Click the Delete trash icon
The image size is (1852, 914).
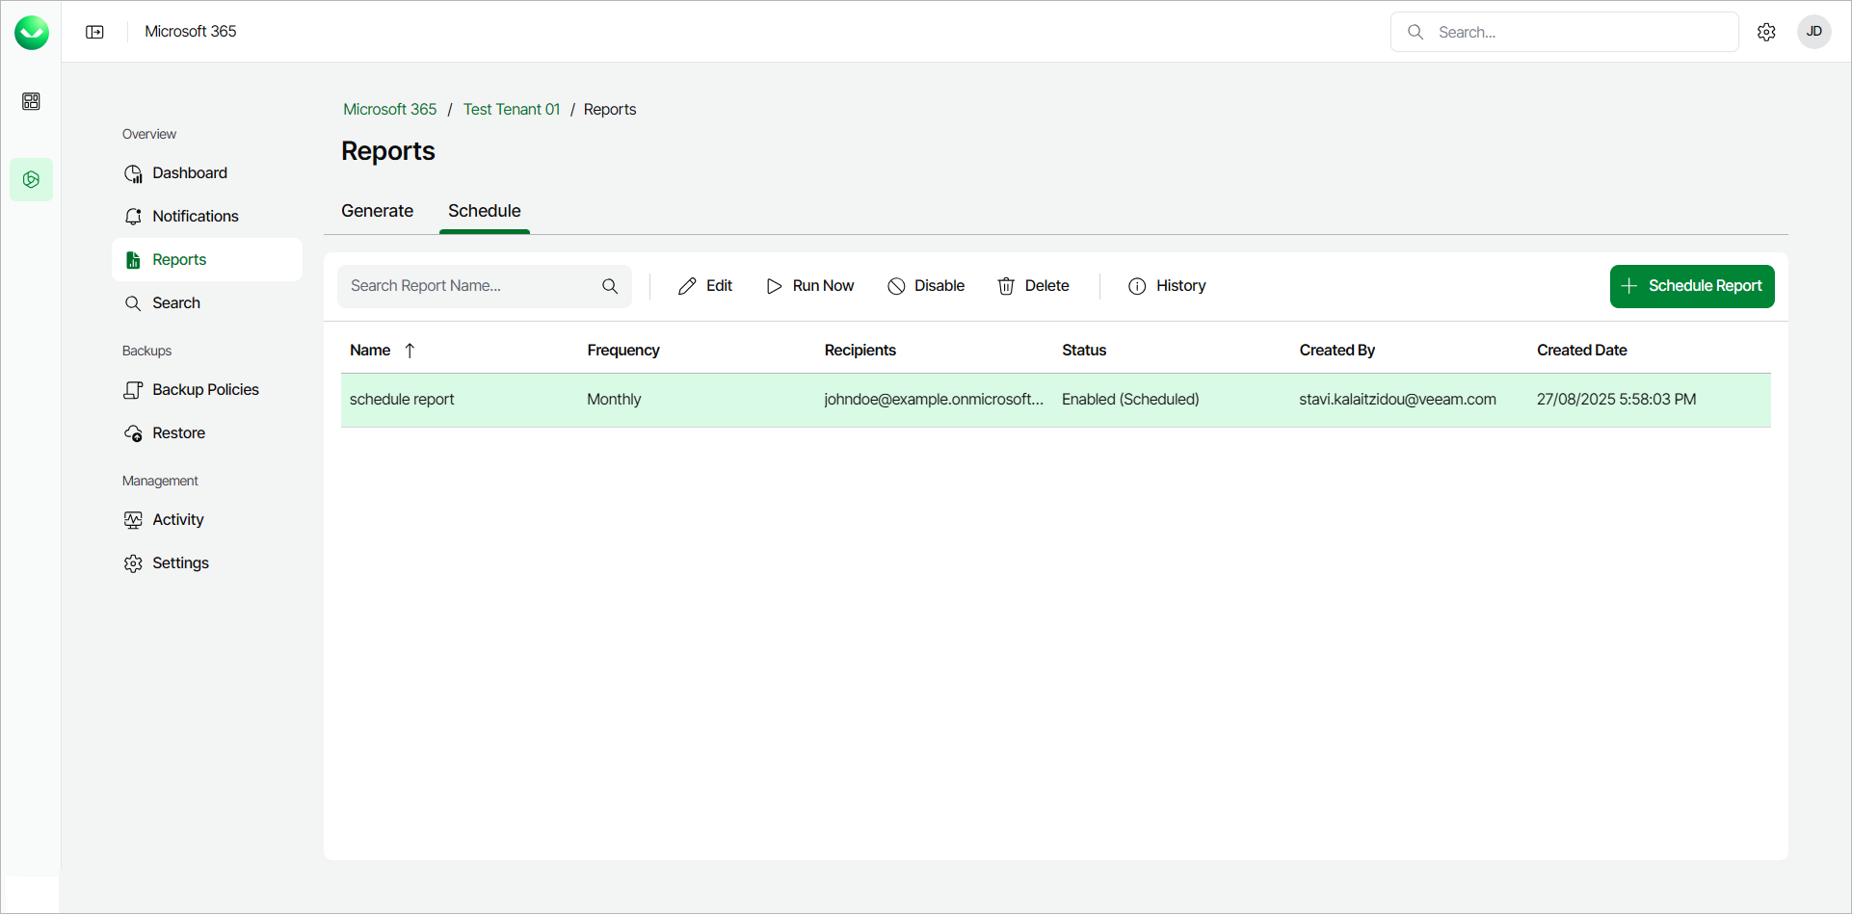click(1006, 286)
